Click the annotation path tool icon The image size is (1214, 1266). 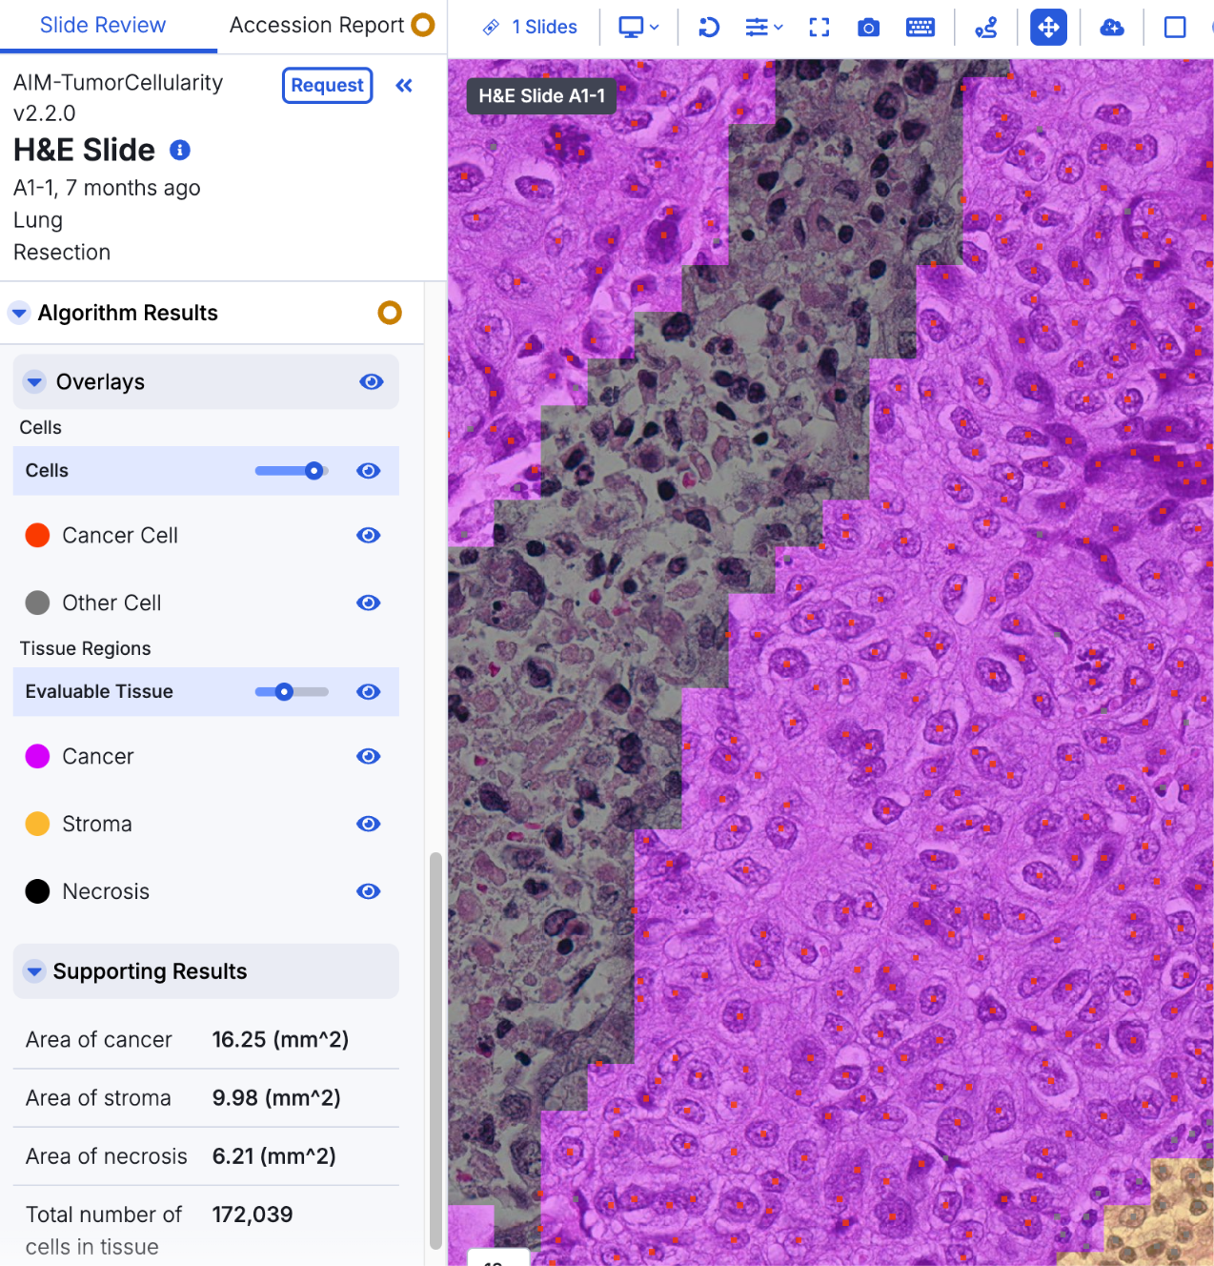986,28
